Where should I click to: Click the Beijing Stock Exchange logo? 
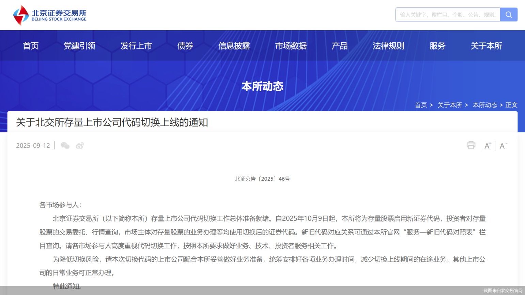[x=50, y=15]
